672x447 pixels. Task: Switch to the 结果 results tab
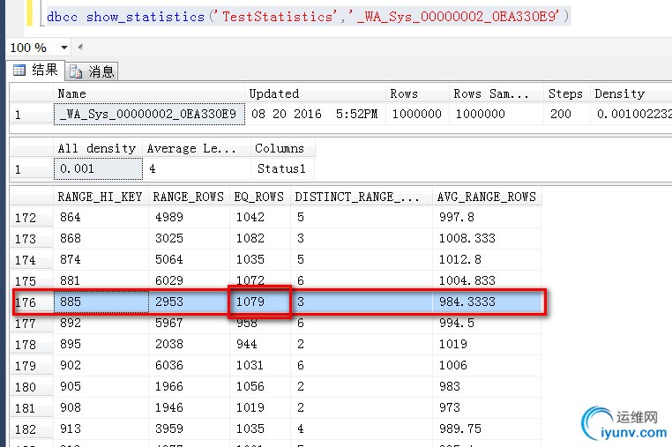tap(36, 70)
